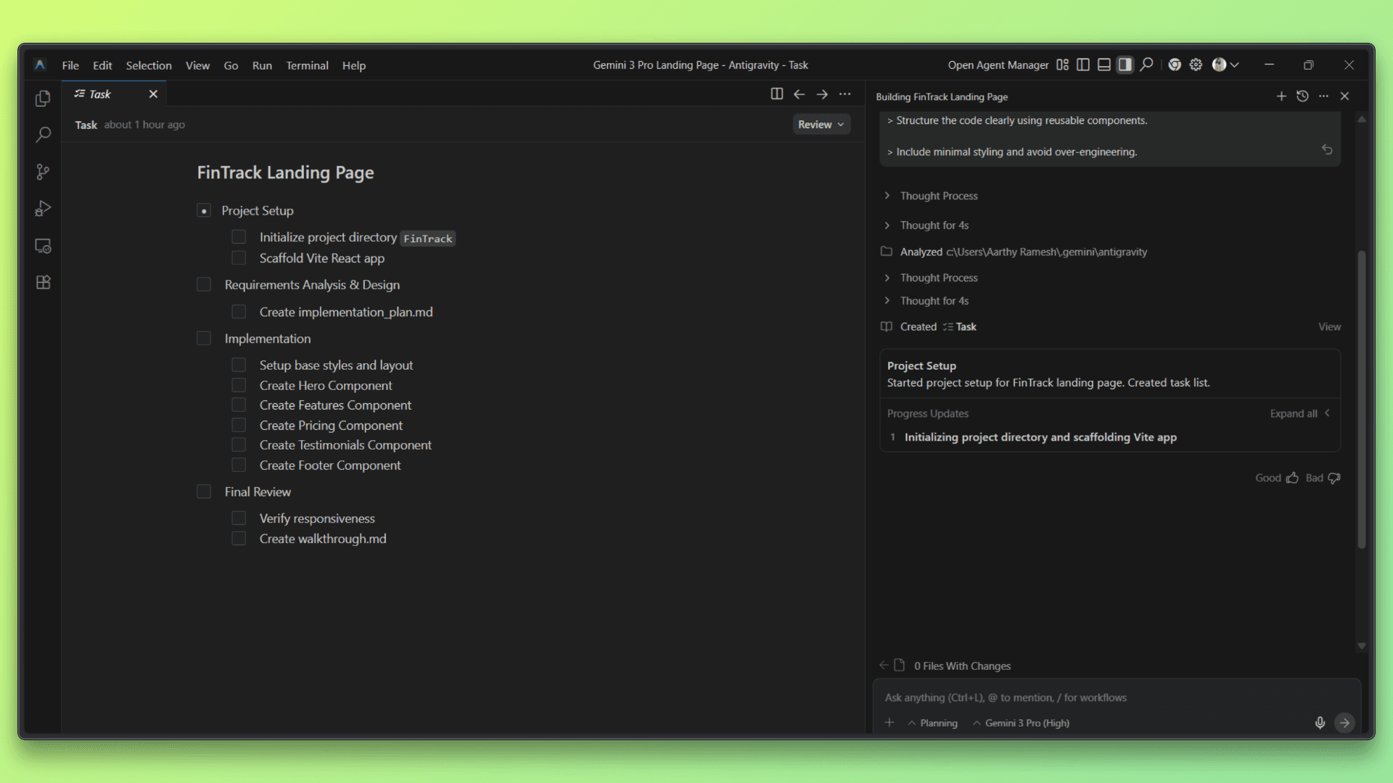Check the Verify responsiveness checkbox
The image size is (1393, 783).
(239, 518)
